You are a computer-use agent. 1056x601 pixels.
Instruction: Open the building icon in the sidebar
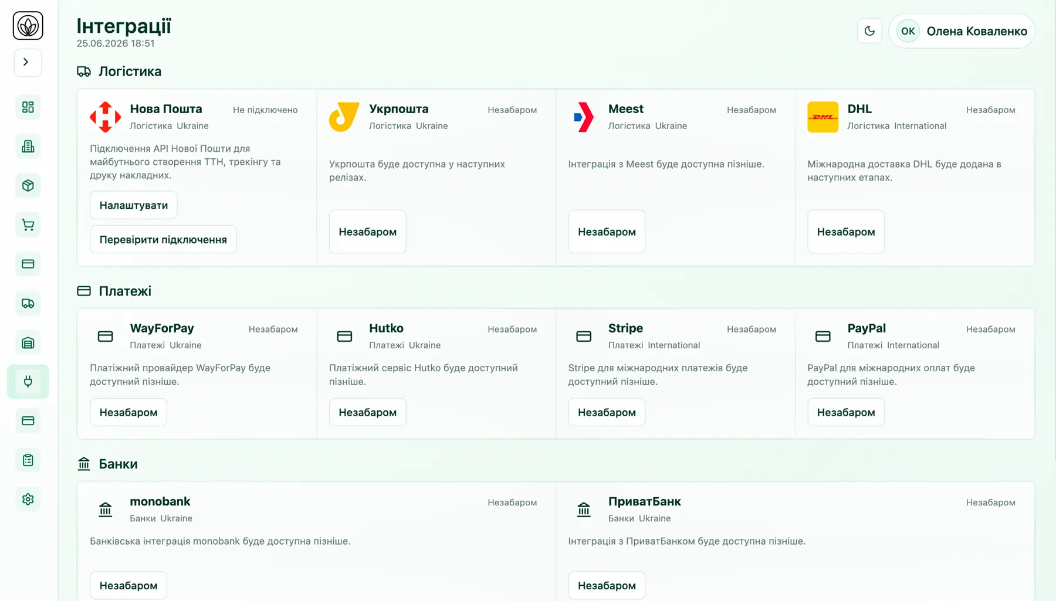(28, 147)
